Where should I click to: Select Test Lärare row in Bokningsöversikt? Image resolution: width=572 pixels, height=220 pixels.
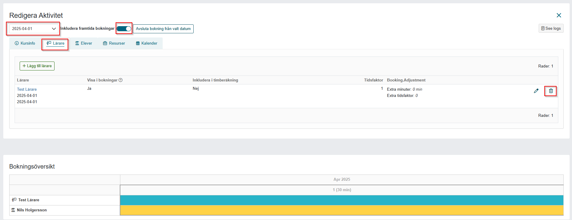65,200
